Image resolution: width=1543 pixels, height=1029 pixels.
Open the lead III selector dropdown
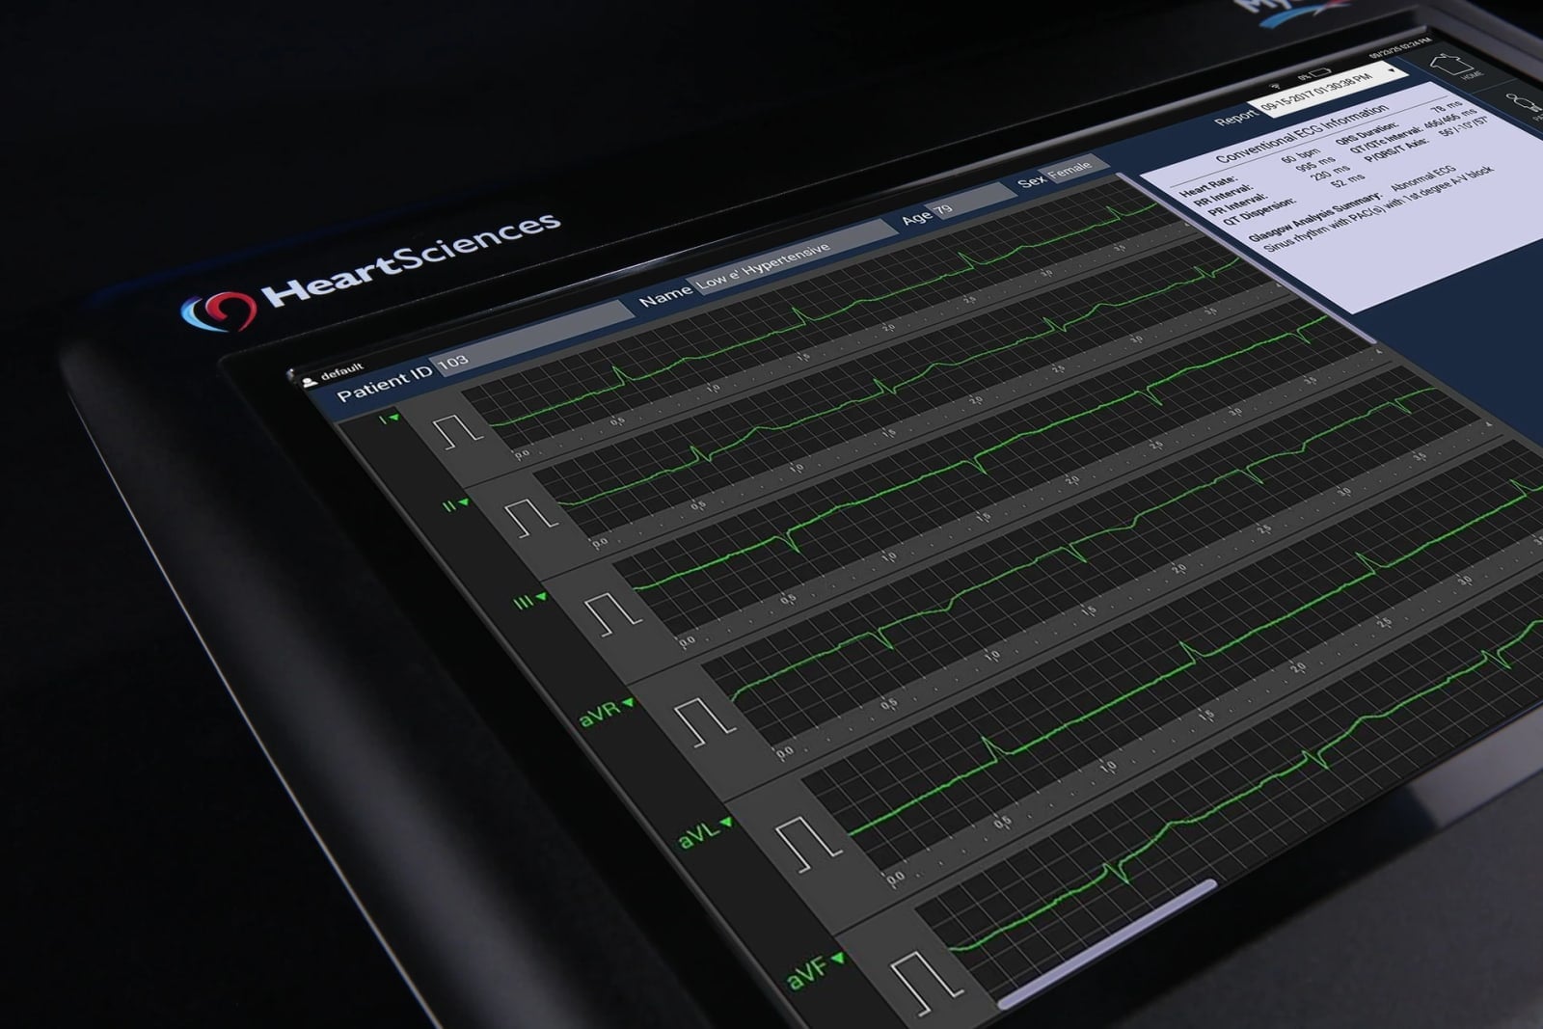(x=530, y=601)
